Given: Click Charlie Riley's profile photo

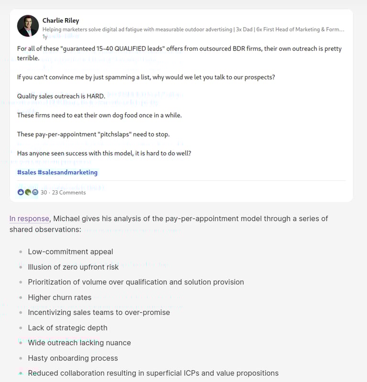Looking at the screenshot, I should 28,26.
